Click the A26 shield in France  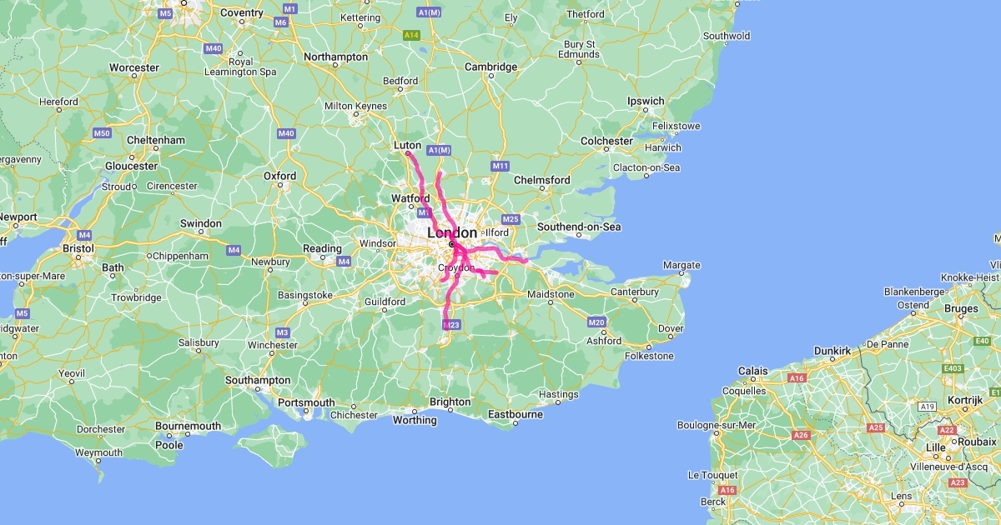(x=801, y=435)
